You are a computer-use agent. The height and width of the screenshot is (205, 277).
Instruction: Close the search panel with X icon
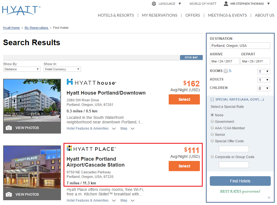pyautogui.click(x=269, y=198)
